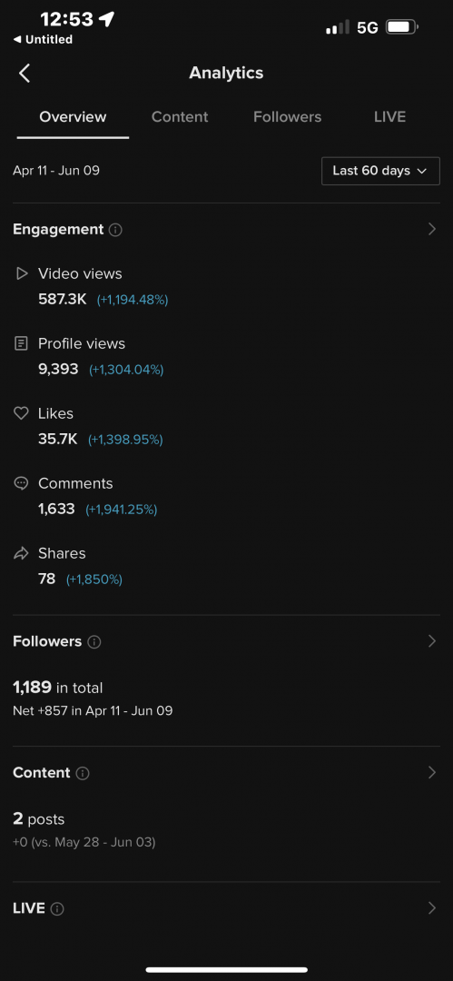This screenshot has height=981, width=453.
Task: Expand the Followers section chevron
Action: (432, 641)
